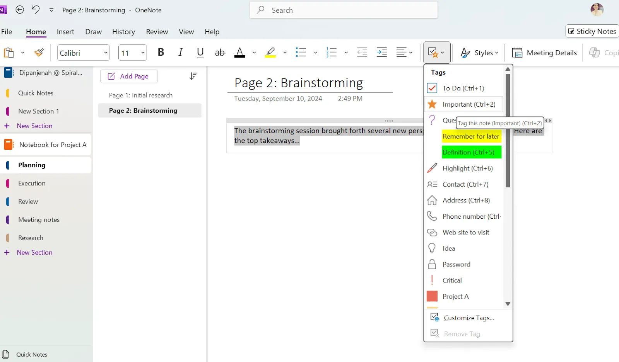Click the Meeting Details button

point(544,53)
